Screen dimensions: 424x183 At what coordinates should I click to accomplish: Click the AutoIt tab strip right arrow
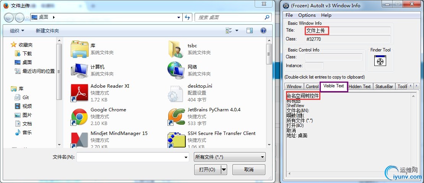click(416, 86)
